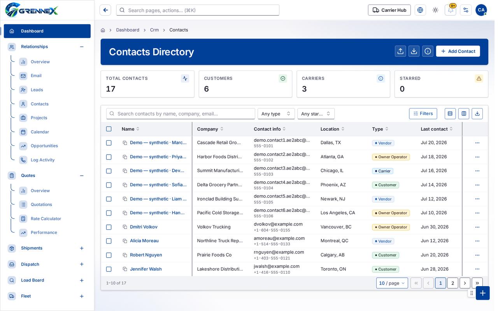Click the back arrow button in top bar

(x=105, y=10)
